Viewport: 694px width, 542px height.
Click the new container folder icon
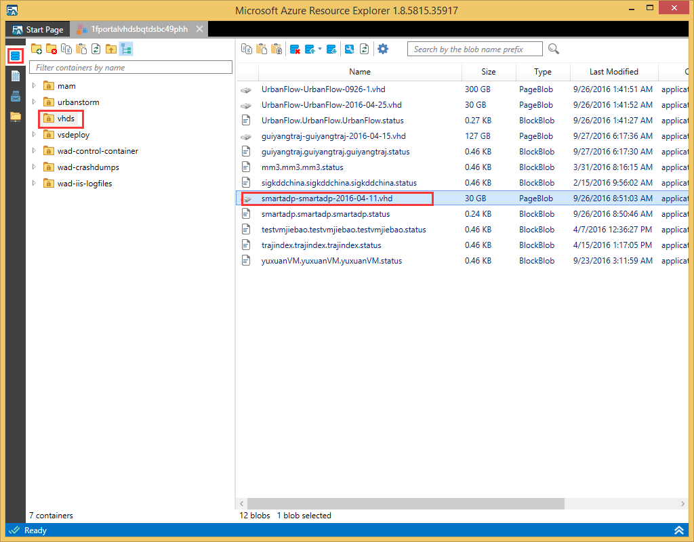click(x=37, y=49)
